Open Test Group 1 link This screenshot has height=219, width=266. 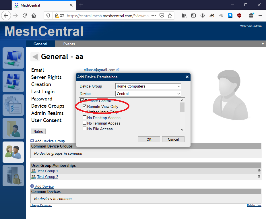tap(48, 171)
